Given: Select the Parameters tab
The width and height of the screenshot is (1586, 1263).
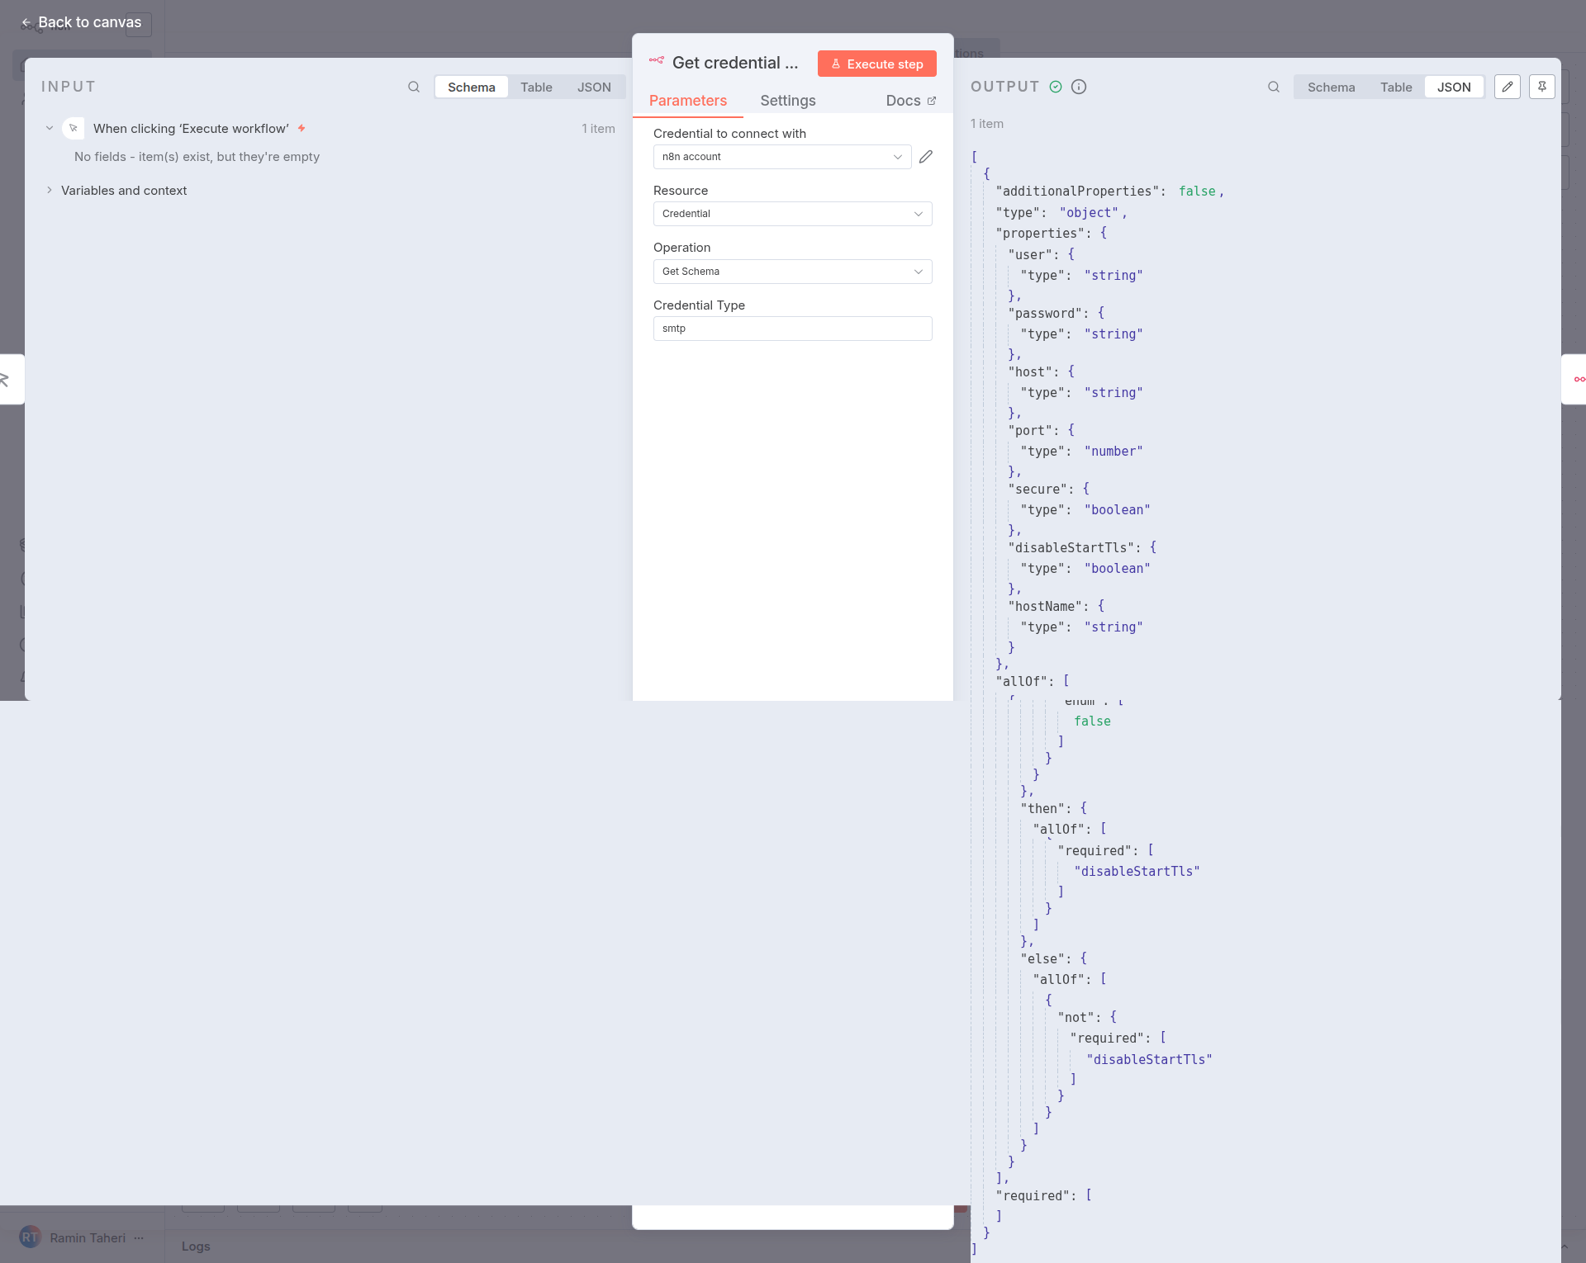Looking at the screenshot, I should pos(687,101).
